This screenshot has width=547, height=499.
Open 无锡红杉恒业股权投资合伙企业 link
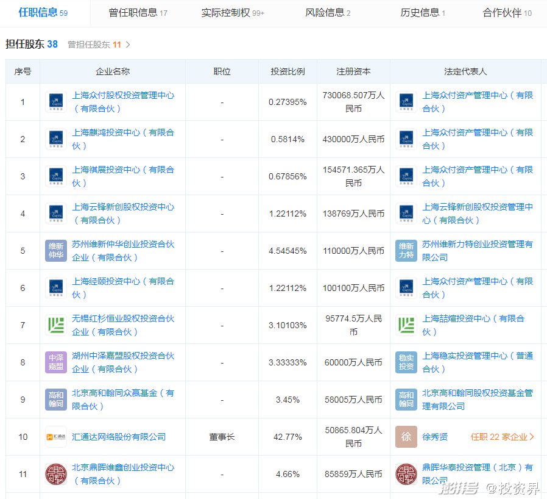click(123, 325)
